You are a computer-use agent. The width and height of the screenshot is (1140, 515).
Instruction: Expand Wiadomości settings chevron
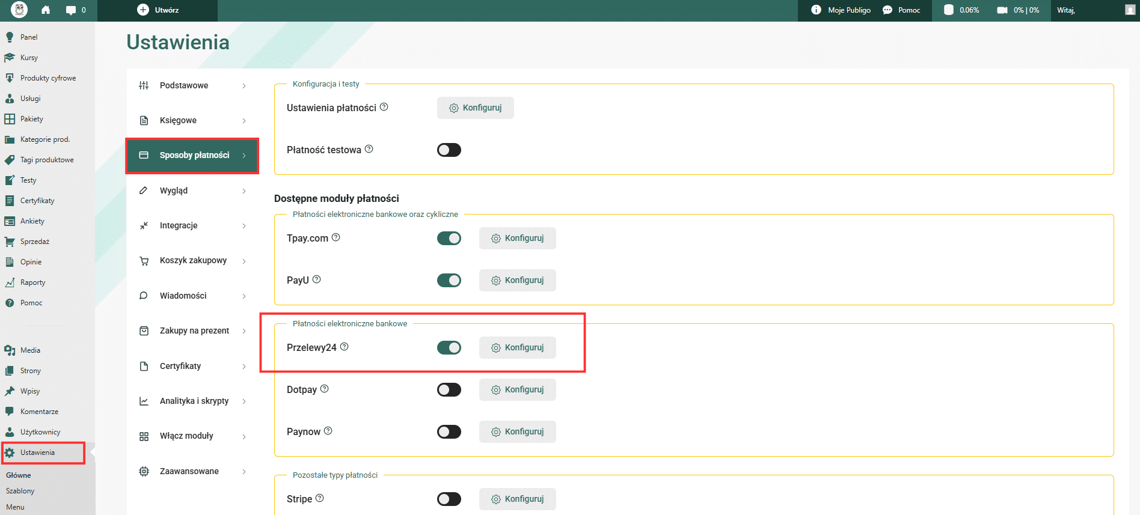pyautogui.click(x=244, y=296)
